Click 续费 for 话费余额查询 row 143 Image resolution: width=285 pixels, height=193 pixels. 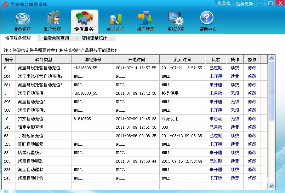click(235, 127)
